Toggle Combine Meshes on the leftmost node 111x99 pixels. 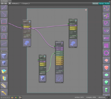[30, 36]
